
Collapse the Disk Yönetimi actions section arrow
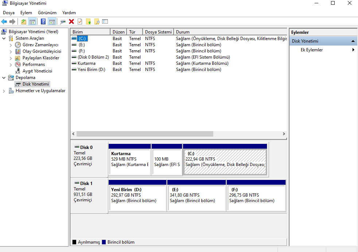pyautogui.click(x=353, y=41)
